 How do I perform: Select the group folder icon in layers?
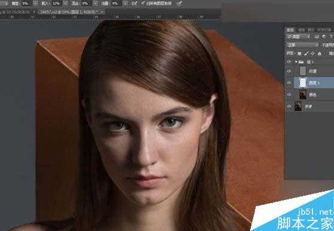tap(301, 62)
